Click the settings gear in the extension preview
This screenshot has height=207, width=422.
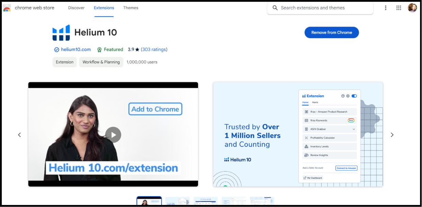[x=348, y=96]
